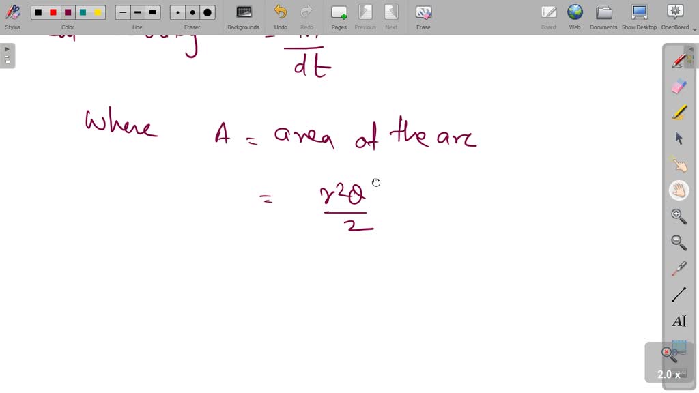The image size is (699, 393).
Task: Select the arrow selector tool
Action: coord(679,139)
